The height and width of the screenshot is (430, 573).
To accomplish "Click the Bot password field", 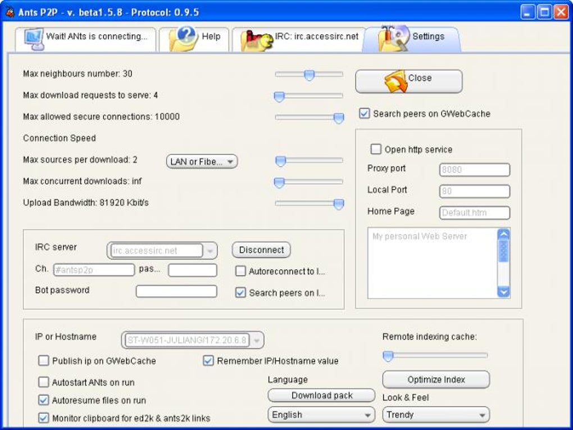I will click(176, 291).
